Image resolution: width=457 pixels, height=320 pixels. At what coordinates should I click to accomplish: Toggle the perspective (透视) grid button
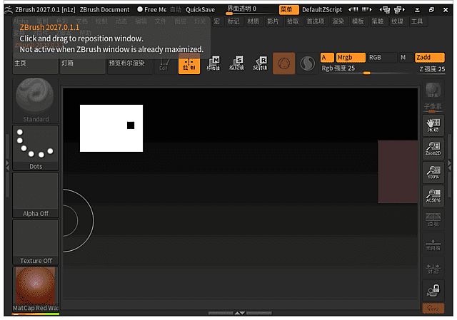click(433, 220)
